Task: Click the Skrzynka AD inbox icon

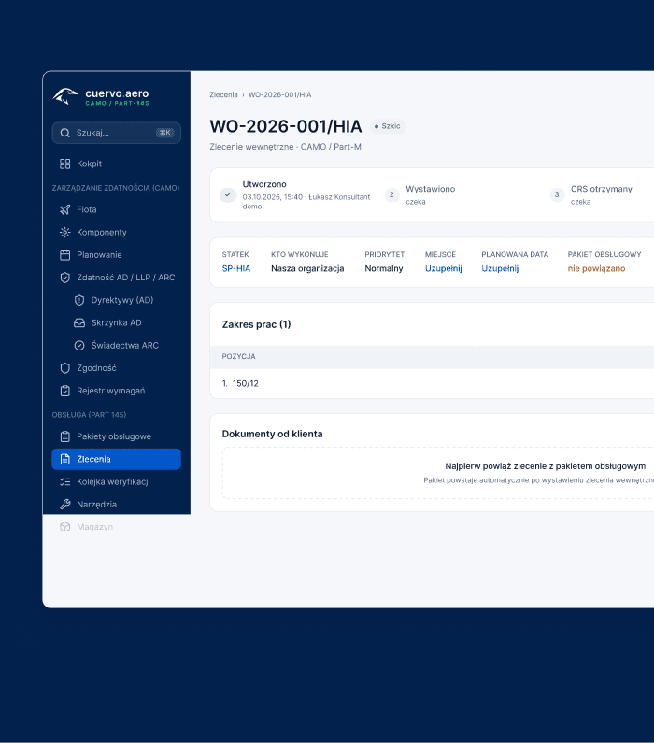Action: pyautogui.click(x=79, y=322)
